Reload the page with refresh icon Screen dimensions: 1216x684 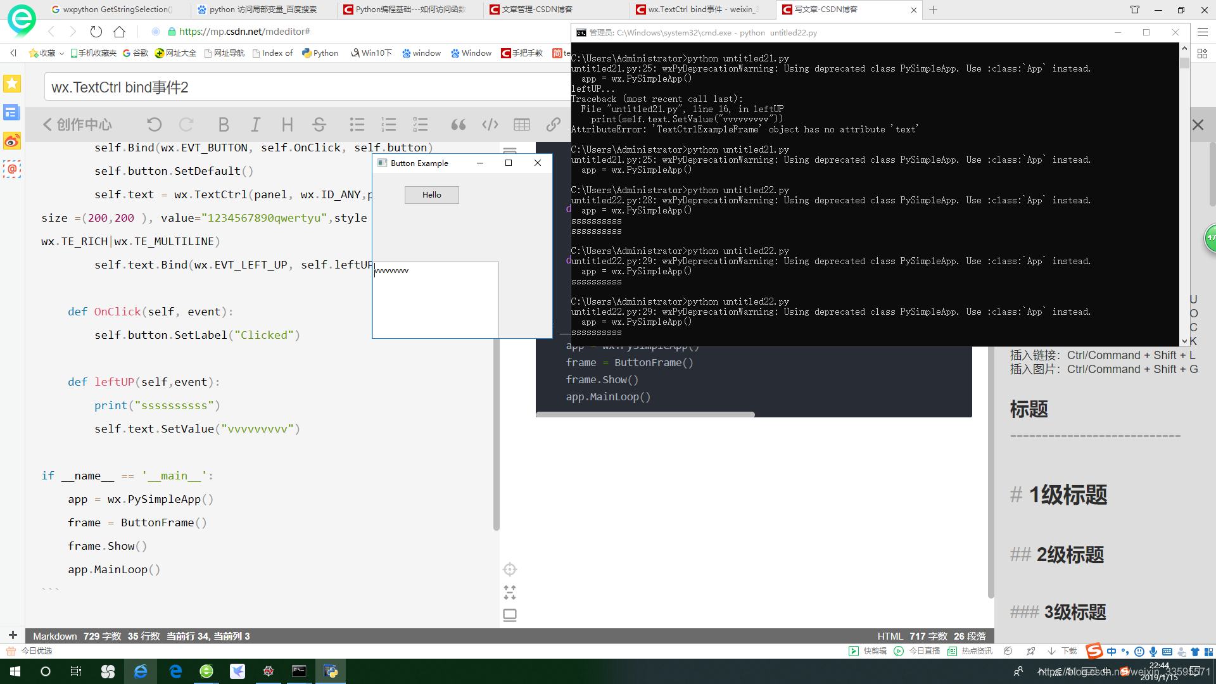[x=96, y=32]
